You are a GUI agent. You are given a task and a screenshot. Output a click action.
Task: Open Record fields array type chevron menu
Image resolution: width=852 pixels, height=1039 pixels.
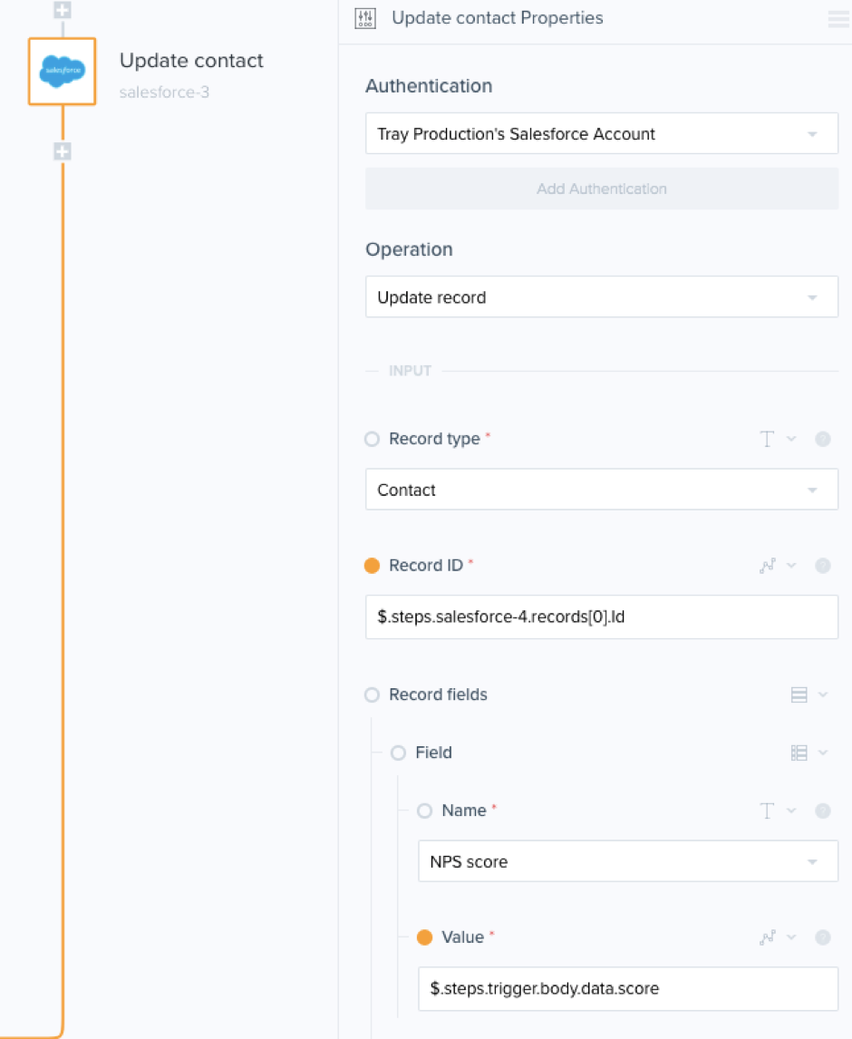[x=823, y=694]
